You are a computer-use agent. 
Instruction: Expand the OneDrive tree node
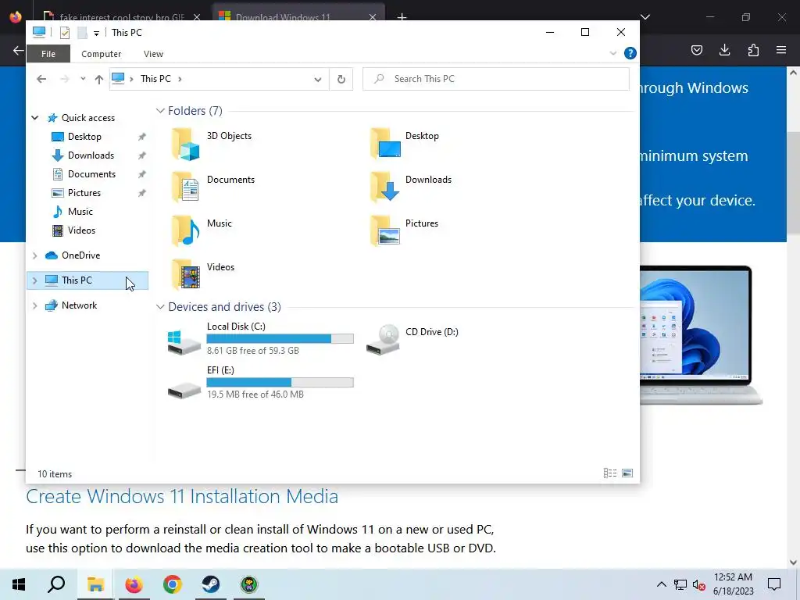(34, 255)
